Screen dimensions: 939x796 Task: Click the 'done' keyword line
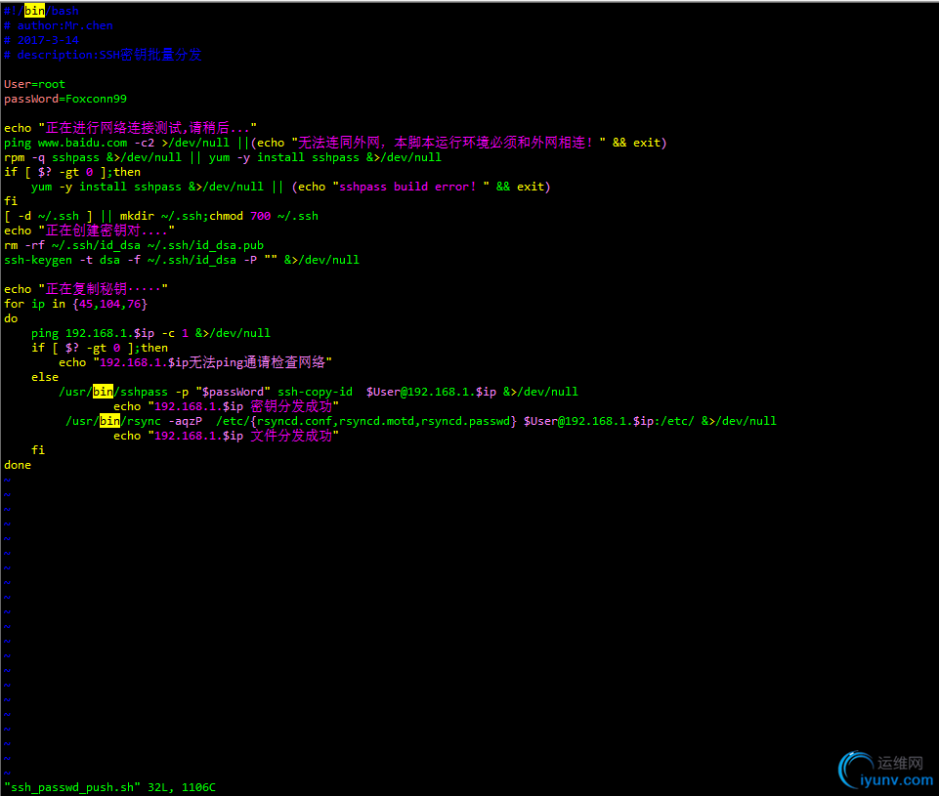tap(18, 465)
